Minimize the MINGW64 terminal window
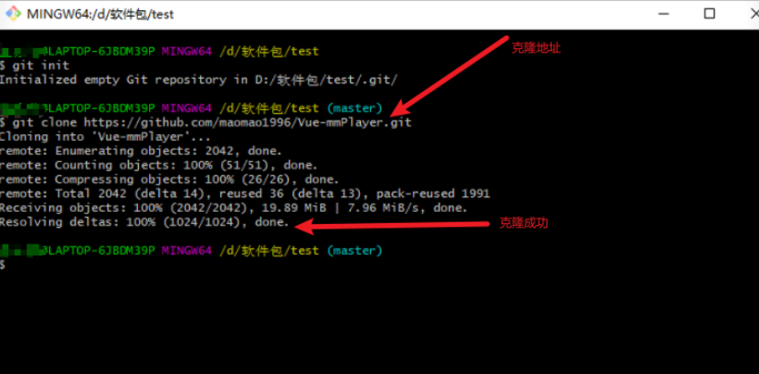Image resolution: width=759 pixels, height=374 pixels. pos(665,14)
